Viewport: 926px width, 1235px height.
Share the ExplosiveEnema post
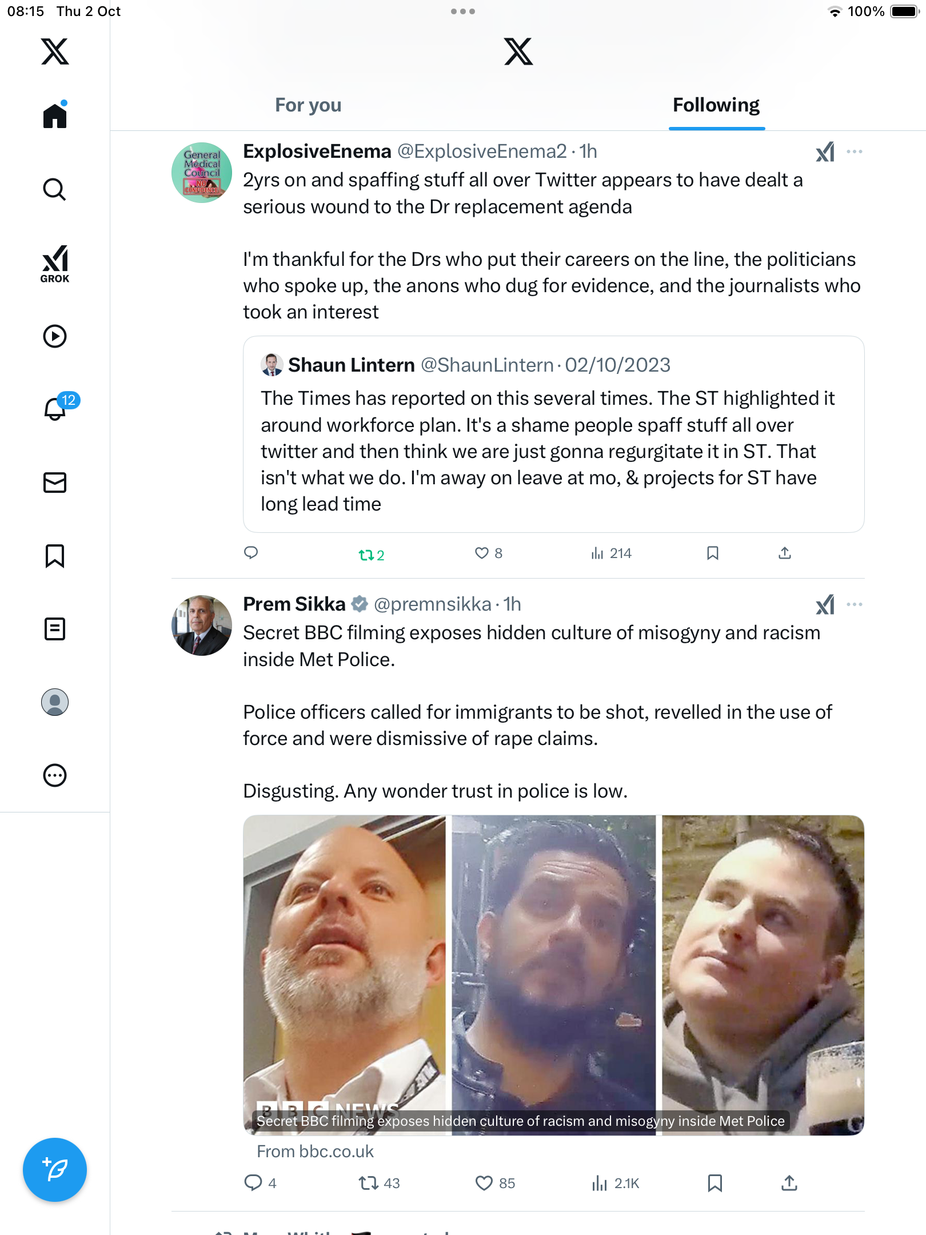[x=785, y=553]
